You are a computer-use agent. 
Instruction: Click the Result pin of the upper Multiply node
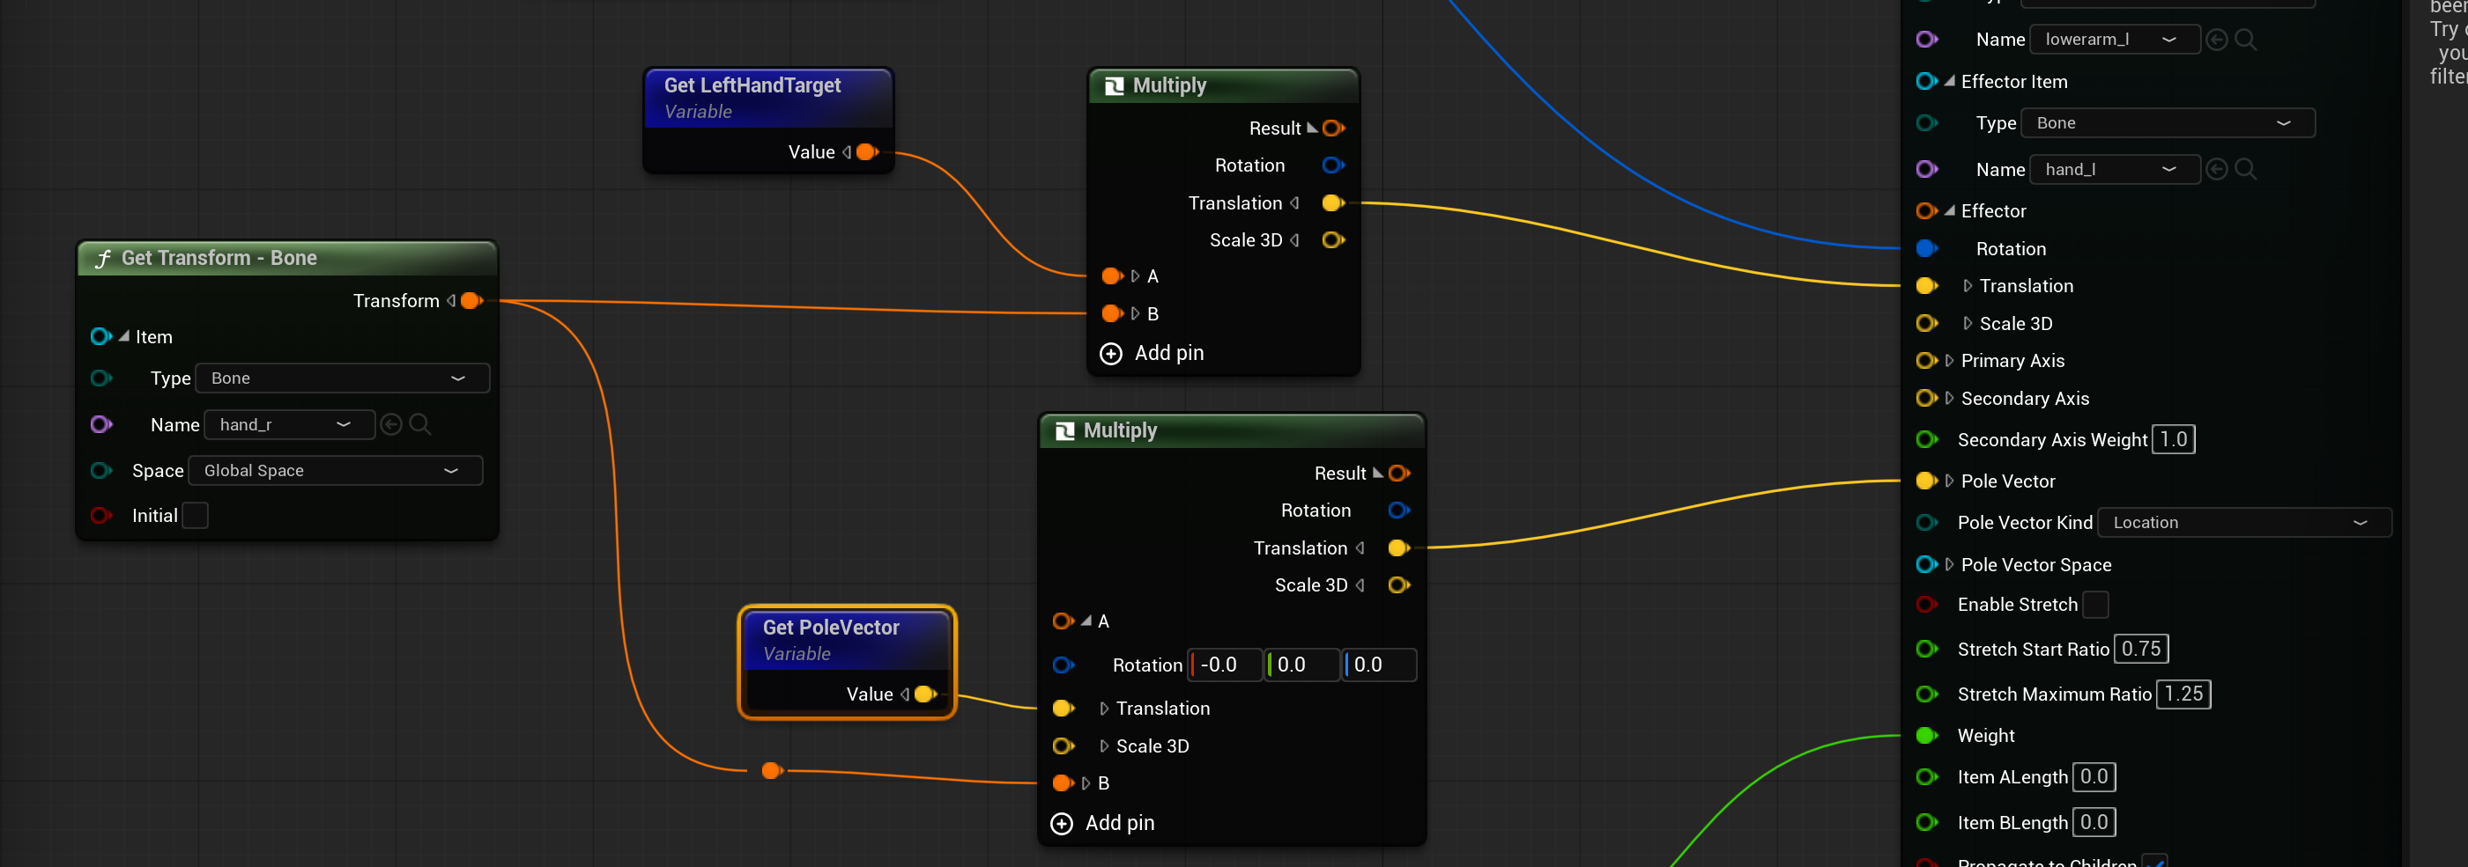(1332, 129)
